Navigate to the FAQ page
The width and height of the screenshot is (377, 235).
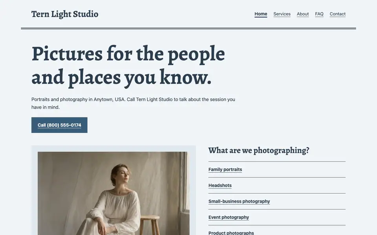(319, 14)
